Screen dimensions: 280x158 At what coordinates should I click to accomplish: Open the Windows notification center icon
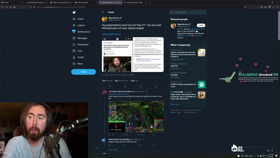coord(276,156)
